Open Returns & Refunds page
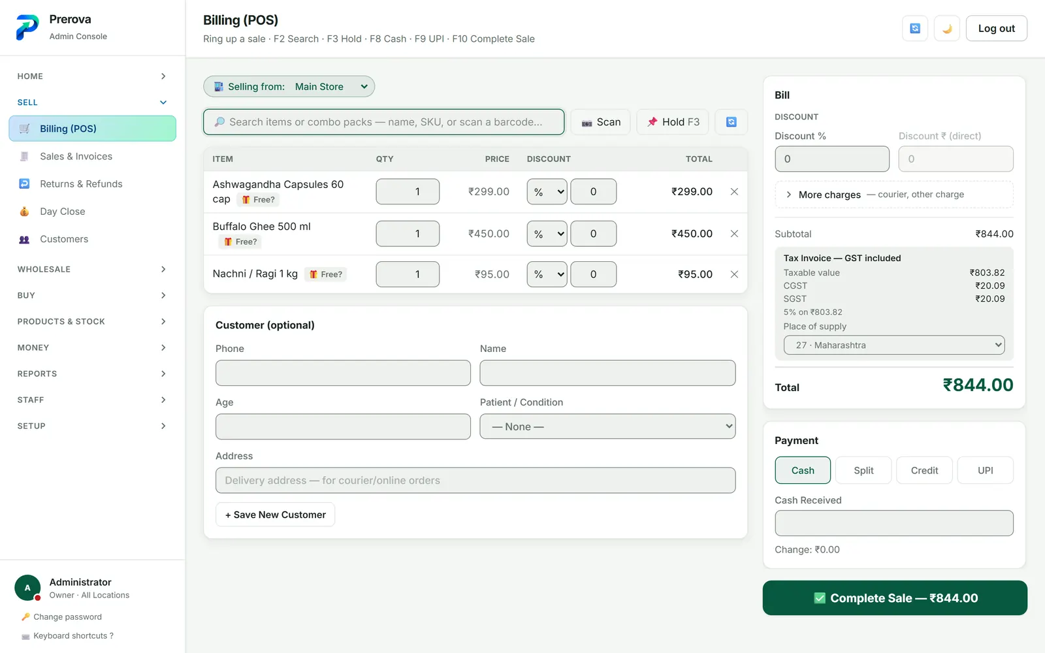 coord(93,184)
